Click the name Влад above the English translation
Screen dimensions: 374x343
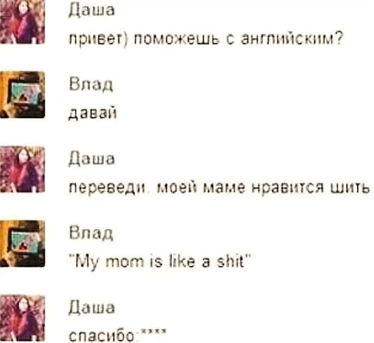(x=91, y=233)
